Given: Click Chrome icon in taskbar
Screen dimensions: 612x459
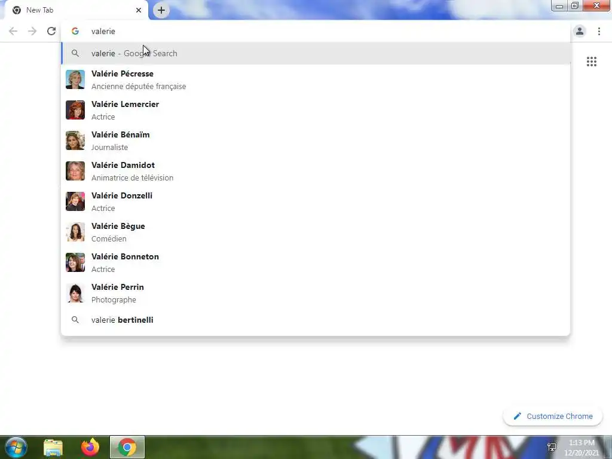Looking at the screenshot, I should click(x=127, y=447).
